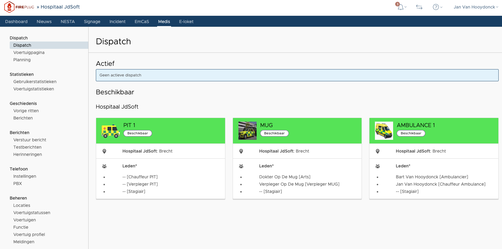
Task: Click the FirePlug logo icon
Action: click(x=9, y=7)
